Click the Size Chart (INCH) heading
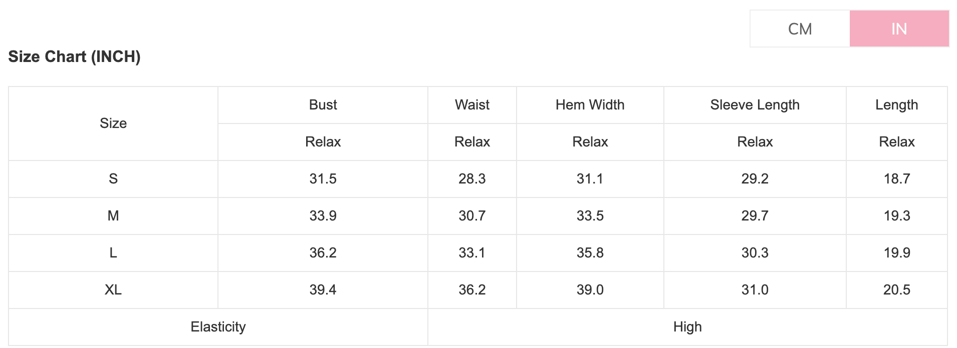 [74, 56]
